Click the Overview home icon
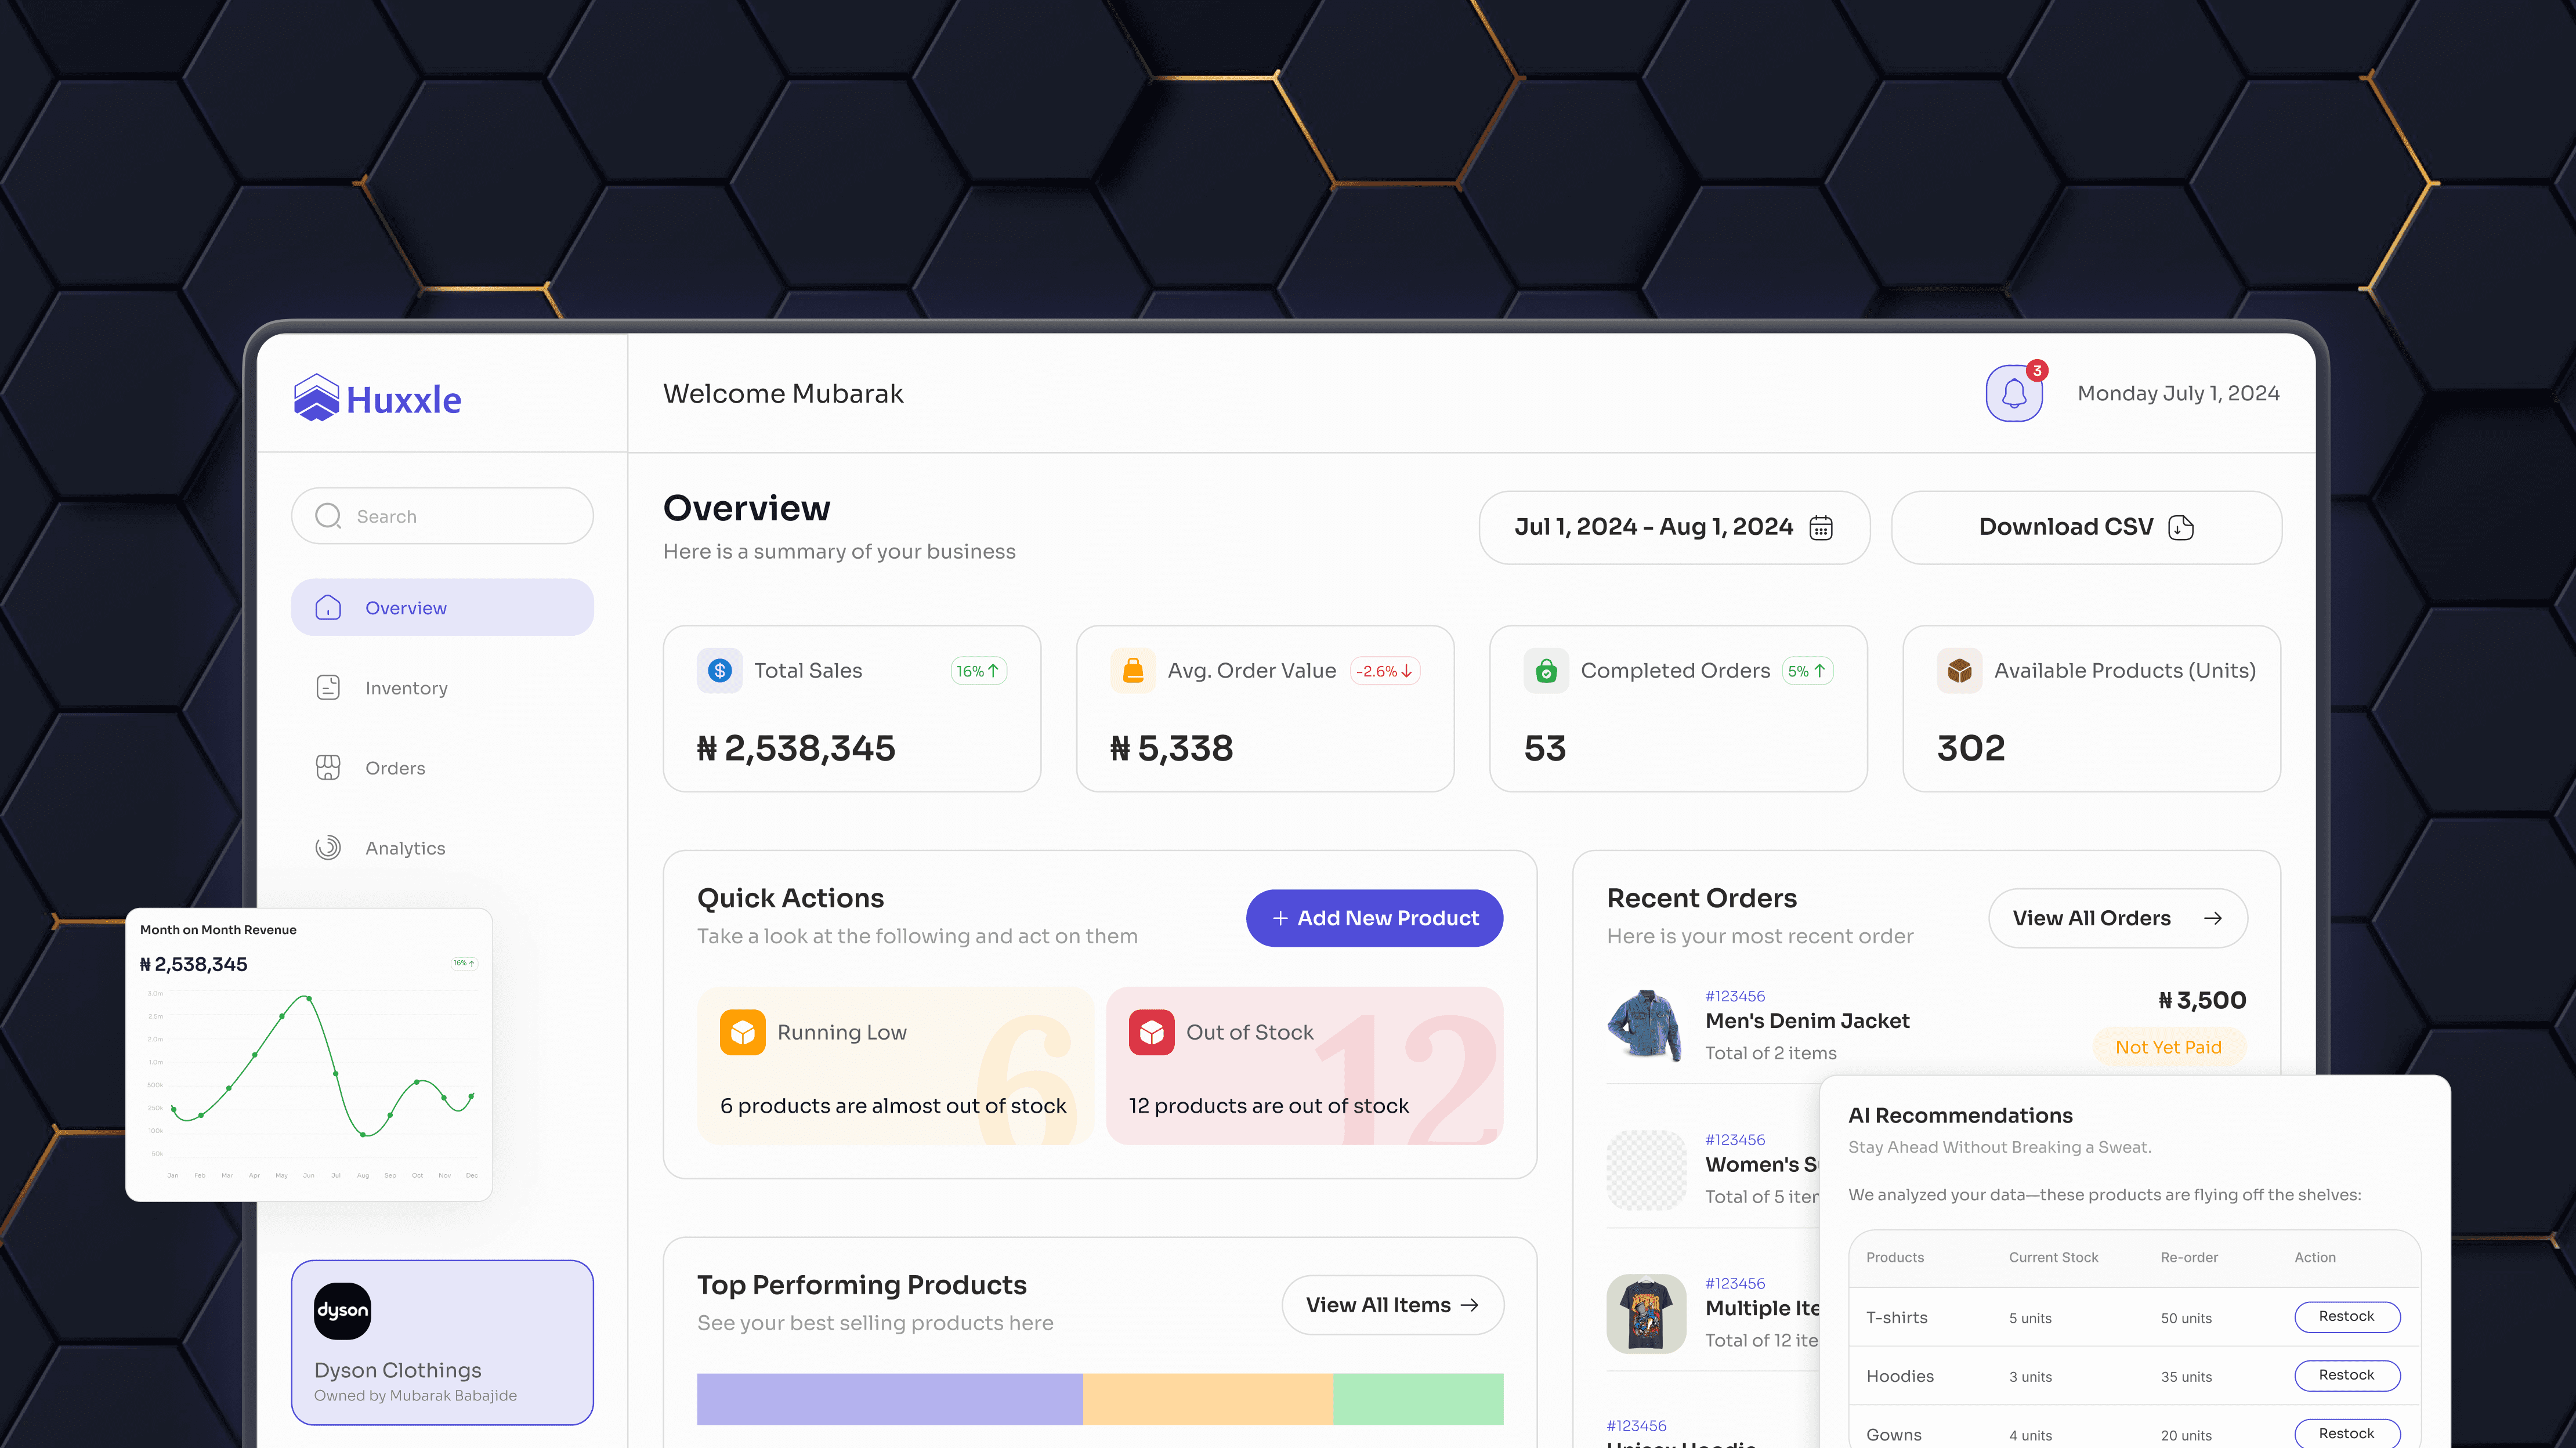 328,608
